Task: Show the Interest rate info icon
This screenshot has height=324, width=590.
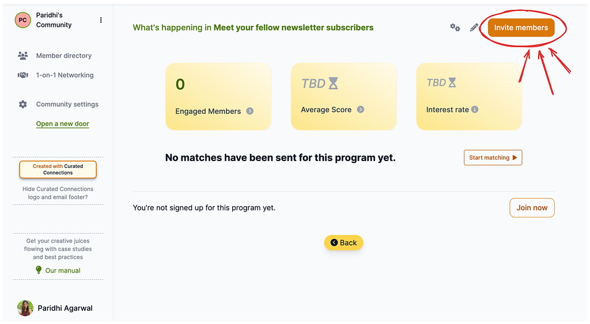Action: click(475, 109)
